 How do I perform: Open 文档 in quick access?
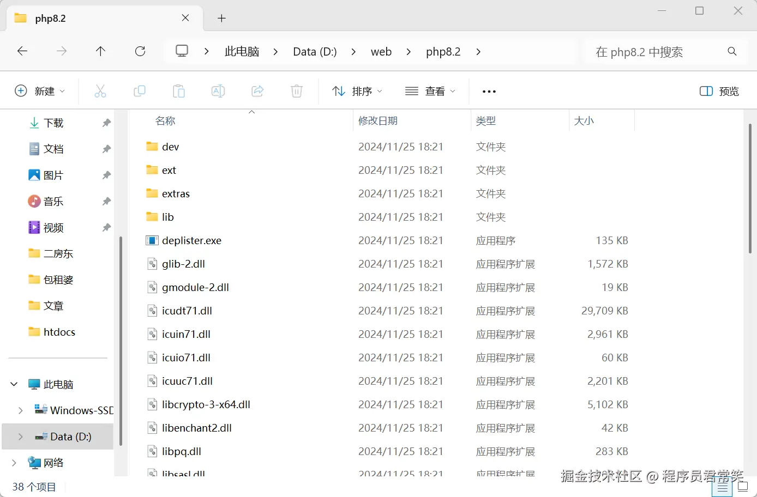point(53,149)
